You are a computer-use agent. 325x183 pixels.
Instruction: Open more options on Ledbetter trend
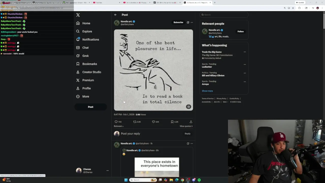[245, 64]
